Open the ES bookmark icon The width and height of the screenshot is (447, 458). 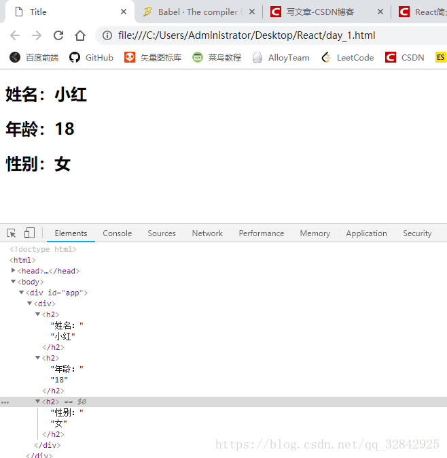coord(441,57)
